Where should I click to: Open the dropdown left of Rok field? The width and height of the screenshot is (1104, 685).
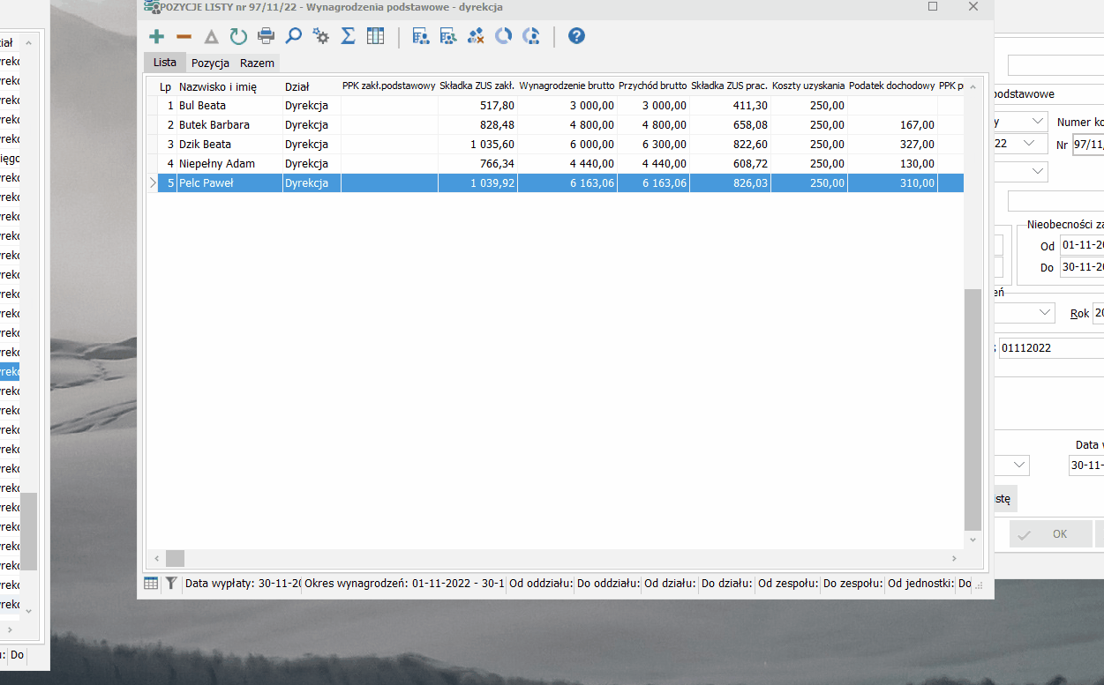point(1045,313)
